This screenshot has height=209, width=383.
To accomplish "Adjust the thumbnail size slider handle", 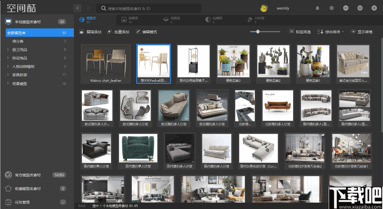I will tap(258, 32).
